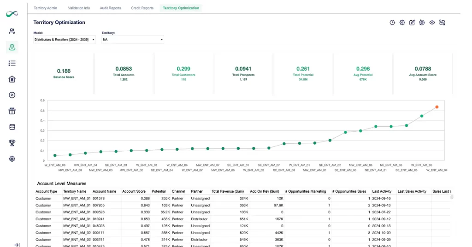The width and height of the screenshot is (472, 247).
Task: Open the checklist icon in sidebar
Action: tap(12, 63)
